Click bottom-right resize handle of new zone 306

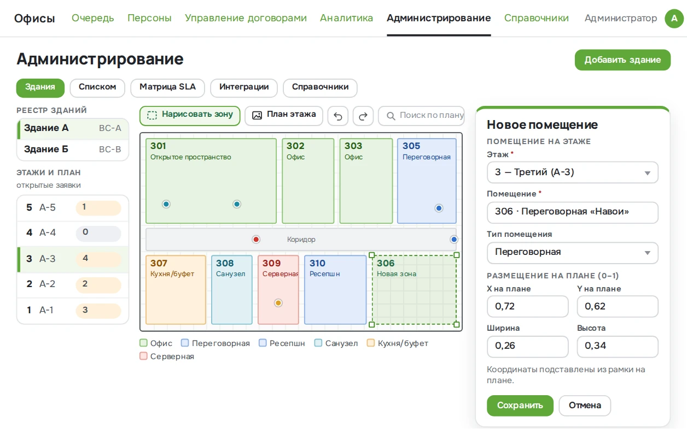tap(457, 324)
